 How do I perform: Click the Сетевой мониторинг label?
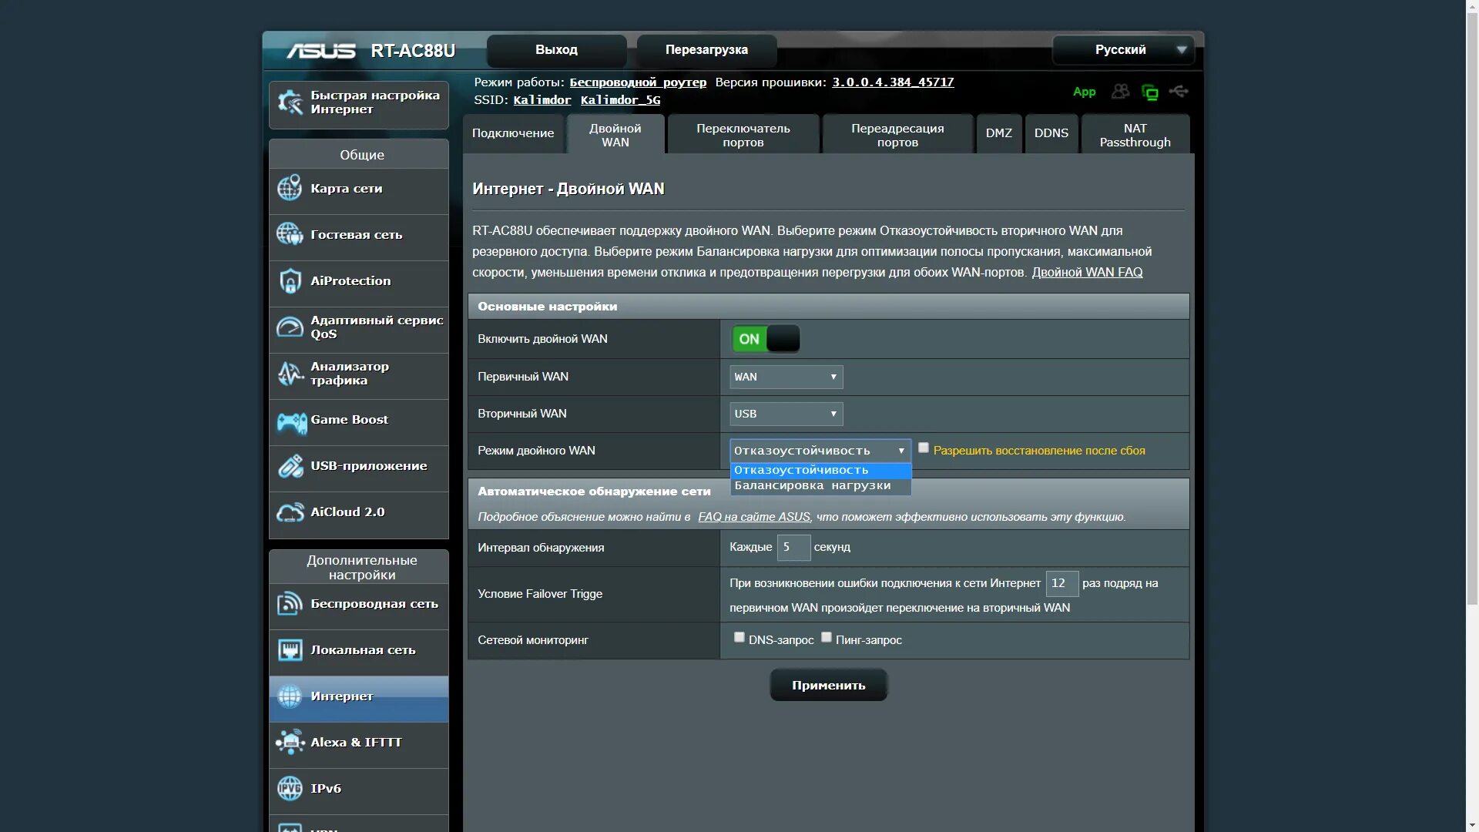tap(533, 640)
